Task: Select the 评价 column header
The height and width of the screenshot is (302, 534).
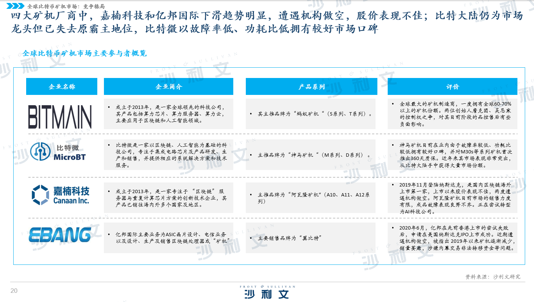Action: tap(453, 86)
